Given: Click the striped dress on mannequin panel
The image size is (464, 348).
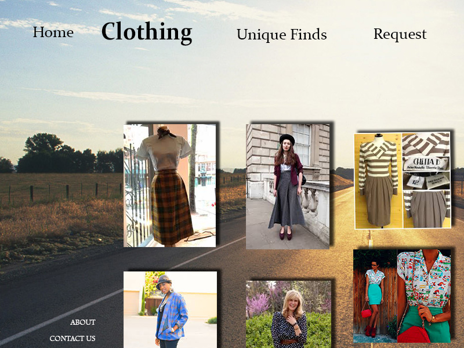Looking at the screenshot, I should (x=378, y=180).
